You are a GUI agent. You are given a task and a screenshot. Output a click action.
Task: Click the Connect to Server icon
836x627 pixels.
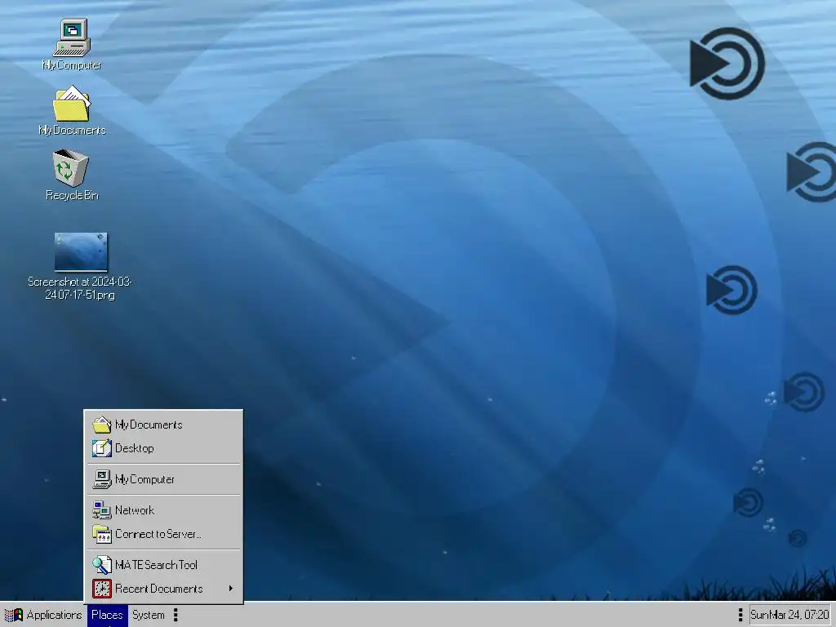(x=101, y=534)
